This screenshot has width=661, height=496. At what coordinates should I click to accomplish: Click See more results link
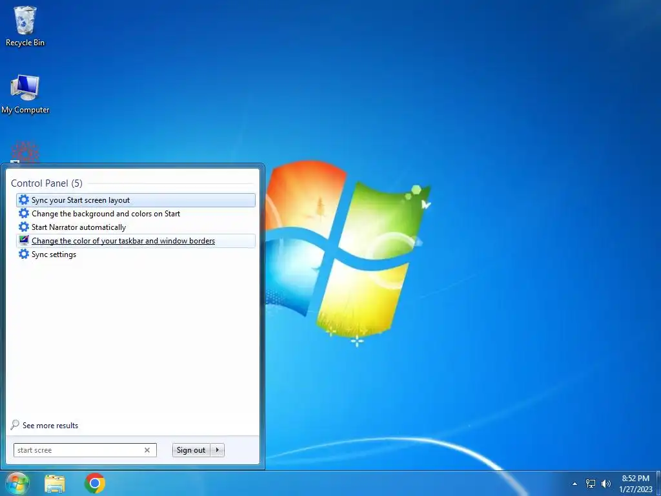tap(50, 426)
